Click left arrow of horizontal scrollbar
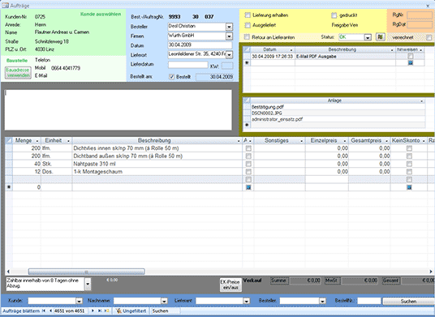435x317 pixels. pos(8,272)
